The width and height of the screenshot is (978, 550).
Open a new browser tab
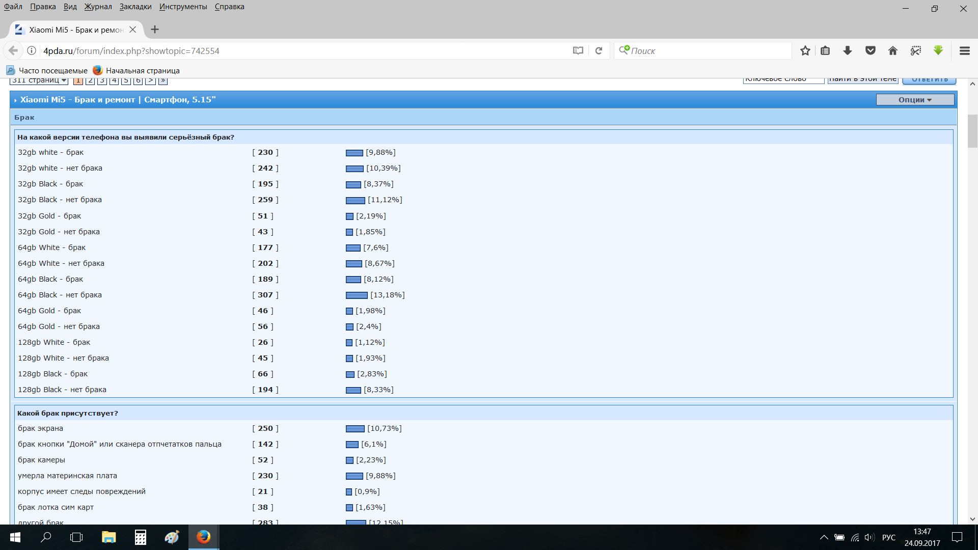click(155, 30)
